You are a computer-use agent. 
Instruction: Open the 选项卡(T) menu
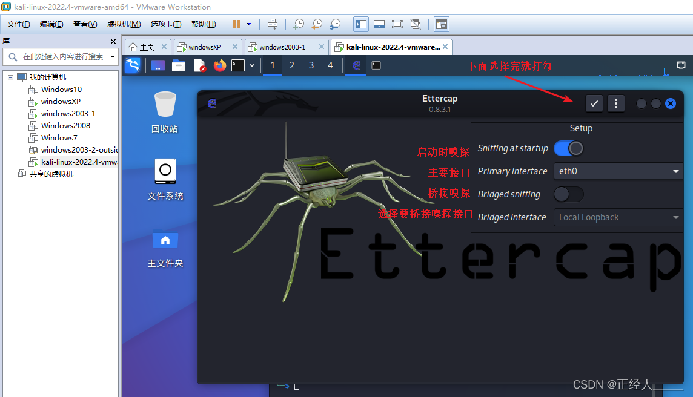[x=166, y=24]
